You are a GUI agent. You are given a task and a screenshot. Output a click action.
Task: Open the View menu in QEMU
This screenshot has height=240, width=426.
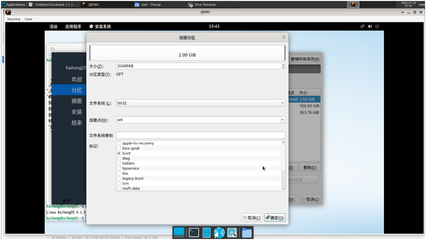28,19
